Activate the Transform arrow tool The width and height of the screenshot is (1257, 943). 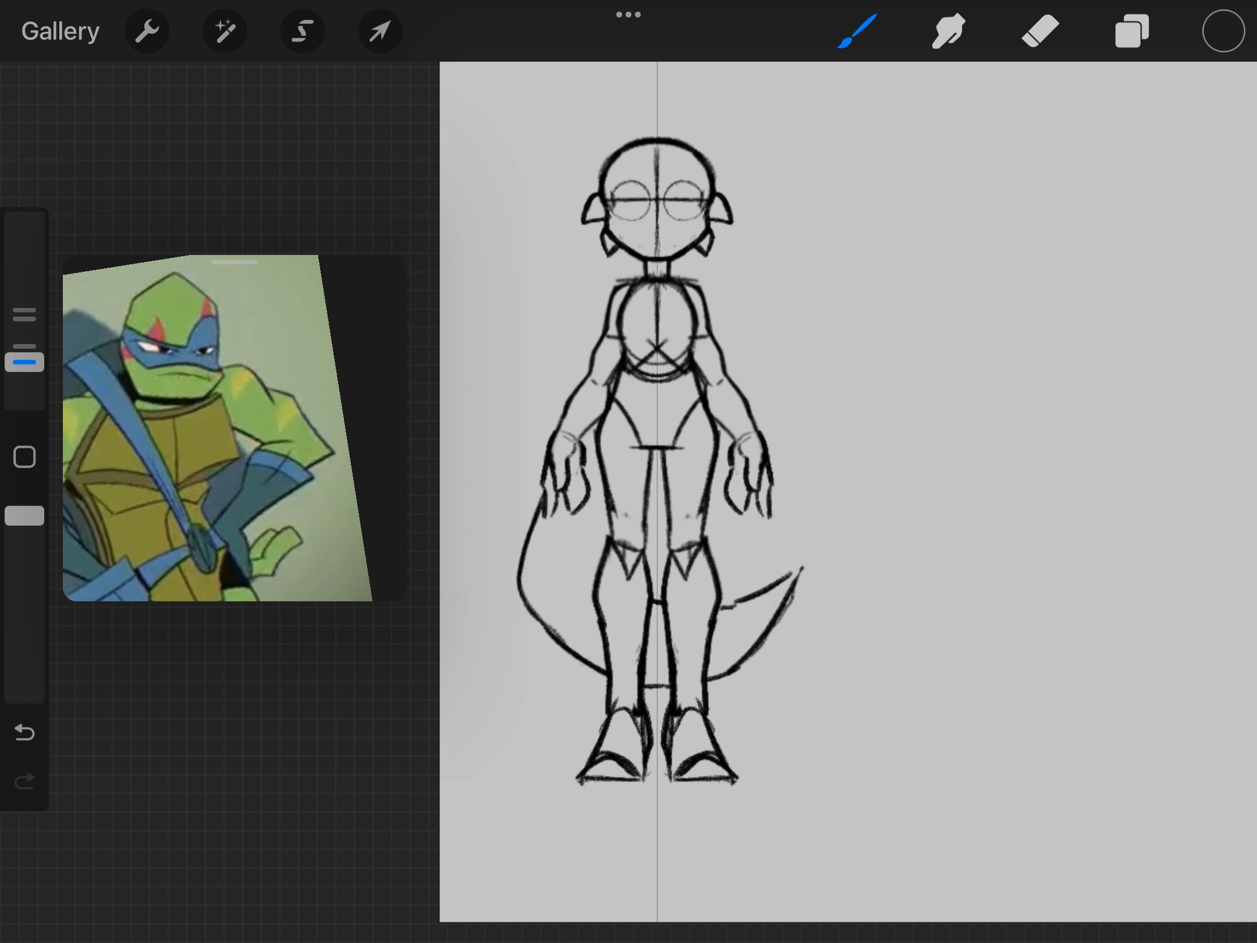(x=379, y=31)
